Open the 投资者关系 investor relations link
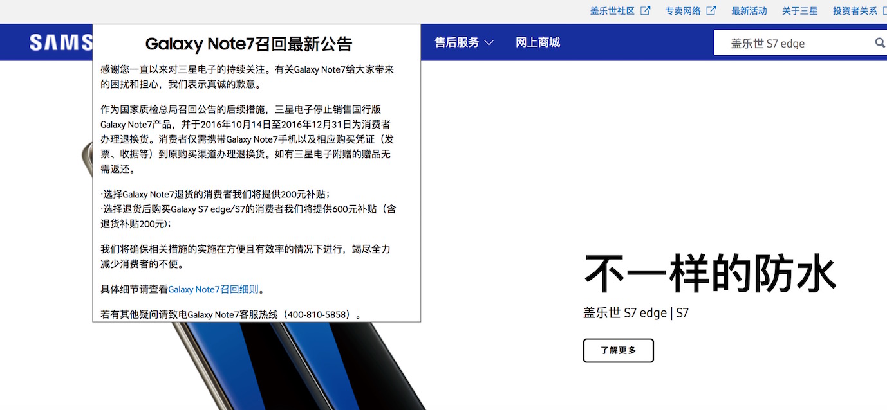Image resolution: width=887 pixels, height=410 pixels. (x=855, y=11)
